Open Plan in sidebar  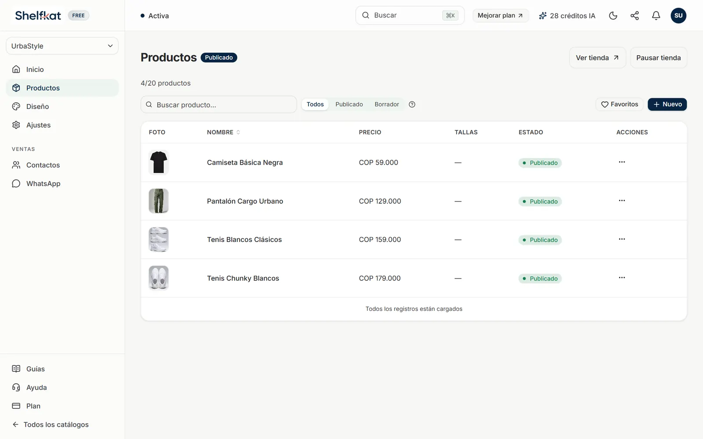point(62,406)
